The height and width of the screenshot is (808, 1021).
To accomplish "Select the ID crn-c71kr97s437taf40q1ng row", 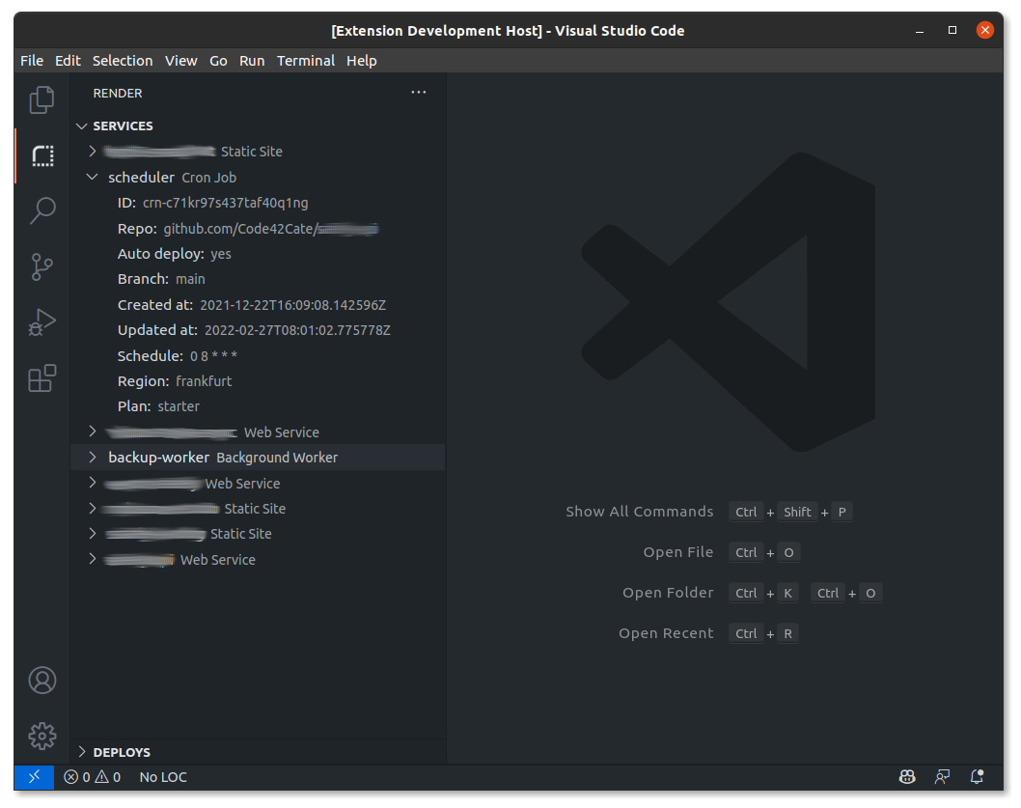I will tap(258, 203).
